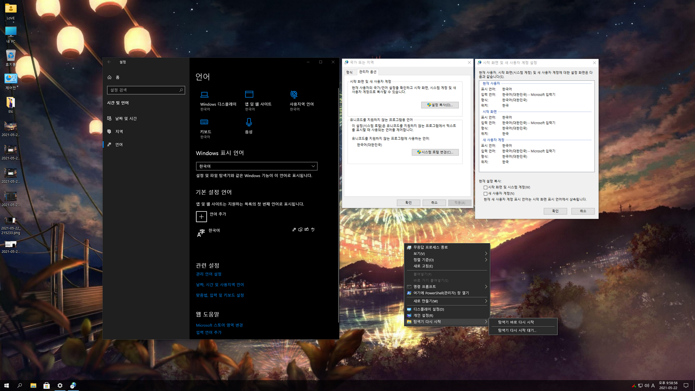695x391 pixels.
Task: Open 관리 언어 설정 link
Action: point(209,274)
